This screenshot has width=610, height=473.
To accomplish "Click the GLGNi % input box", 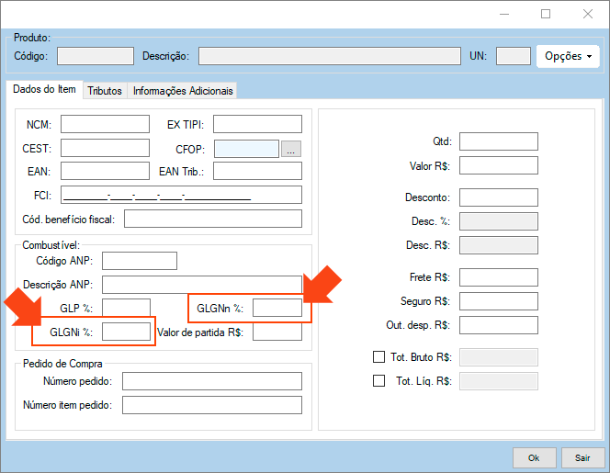I will point(126,332).
